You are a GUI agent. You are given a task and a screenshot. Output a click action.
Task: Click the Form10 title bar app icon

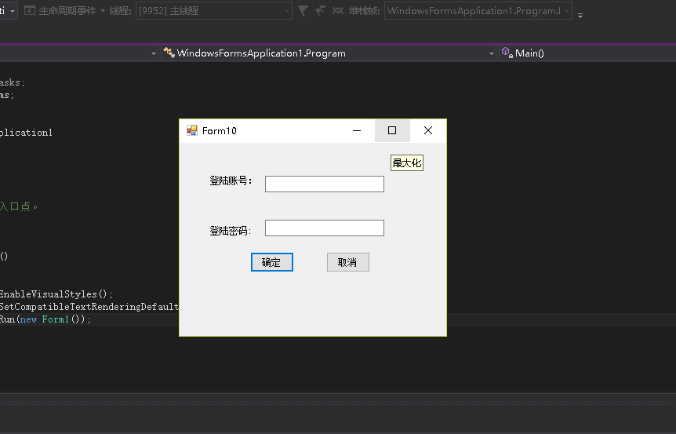coord(192,131)
